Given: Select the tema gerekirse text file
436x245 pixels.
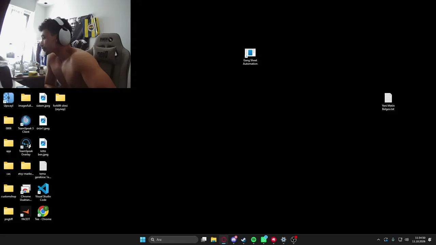Looking at the screenshot, I should click(x=43, y=170).
